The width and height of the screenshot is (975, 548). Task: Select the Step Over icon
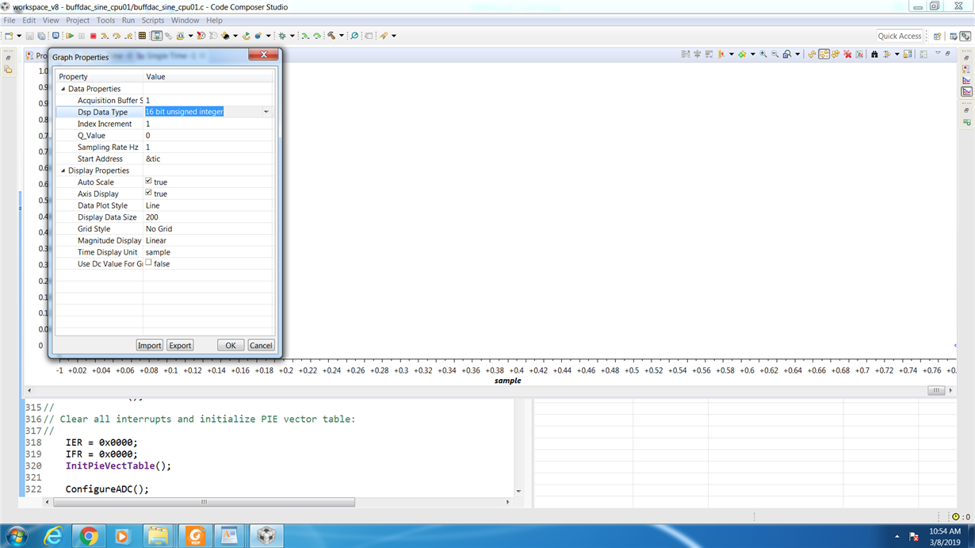pyautogui.click(x=116, y=36)
